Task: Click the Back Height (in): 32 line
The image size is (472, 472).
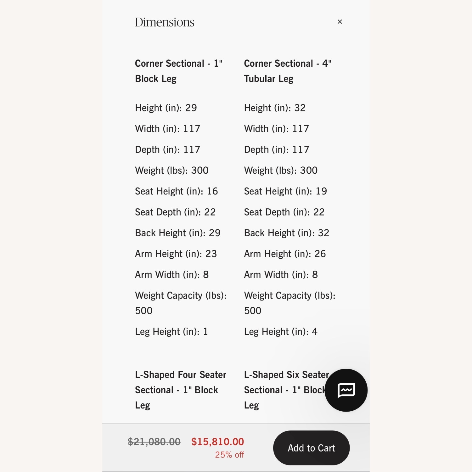Action: (x=286, y=233)
